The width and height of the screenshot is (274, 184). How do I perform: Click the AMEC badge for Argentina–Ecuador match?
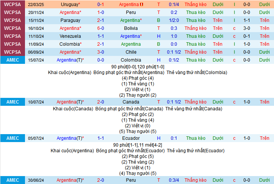[x=12, y=138]
